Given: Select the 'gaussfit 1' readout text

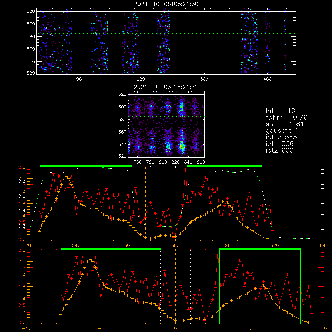Looking at the screenshot, I should 282,130.
